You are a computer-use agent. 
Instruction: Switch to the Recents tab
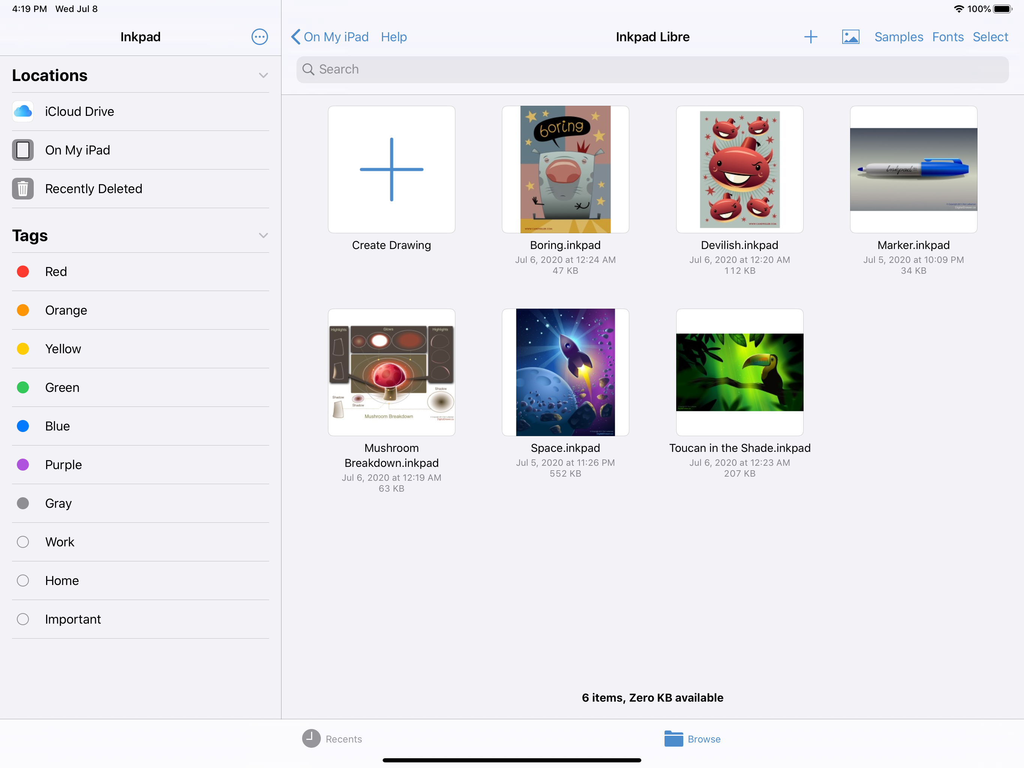(332, 739)
